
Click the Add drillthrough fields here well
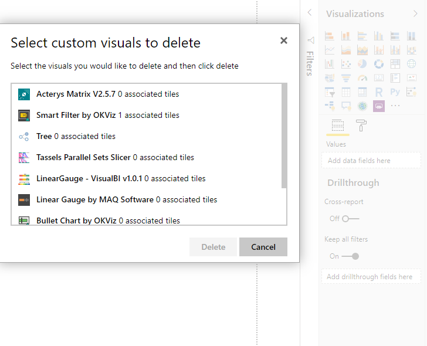(x=371, y=277)
